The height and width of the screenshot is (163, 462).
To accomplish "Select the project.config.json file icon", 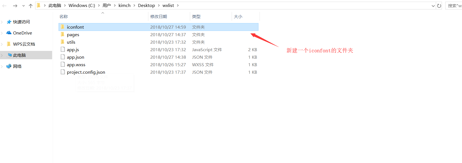I will [x=63, y=72].
